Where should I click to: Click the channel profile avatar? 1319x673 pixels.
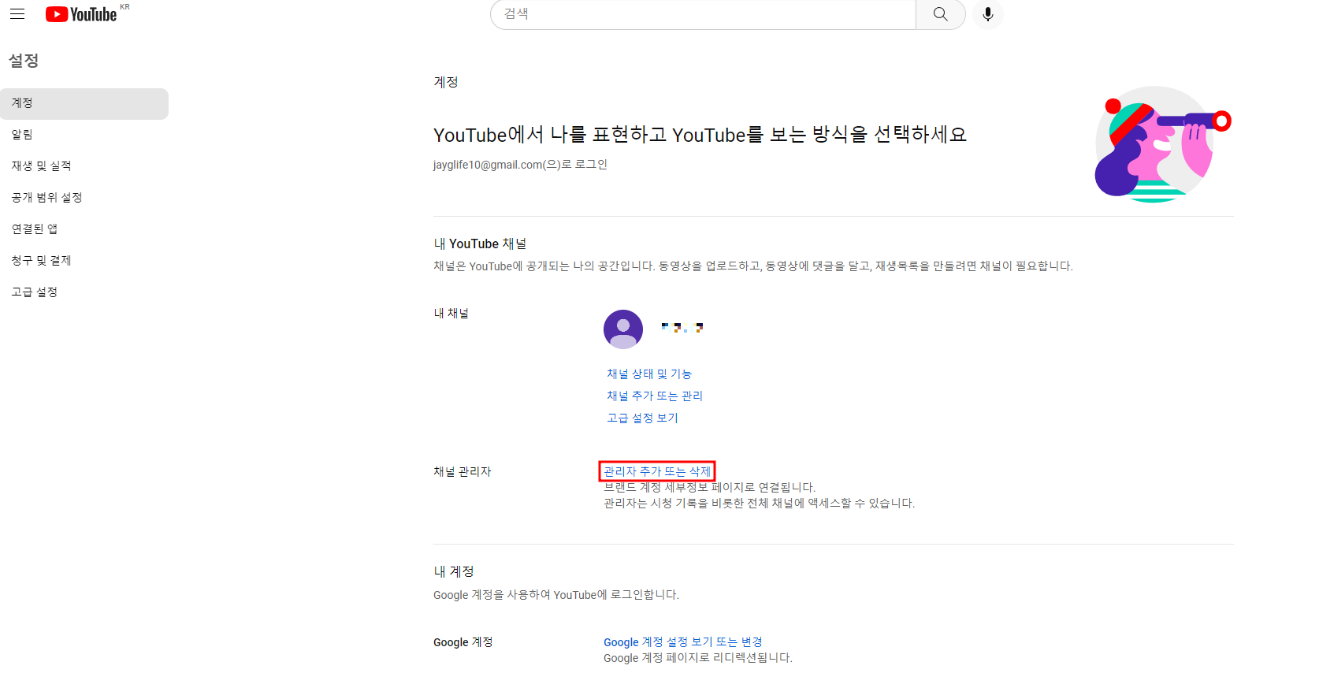point(623,329)
